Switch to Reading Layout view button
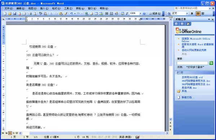Image resolution: width=216 pixels, height=140 pixels. (x=17, y=133)
